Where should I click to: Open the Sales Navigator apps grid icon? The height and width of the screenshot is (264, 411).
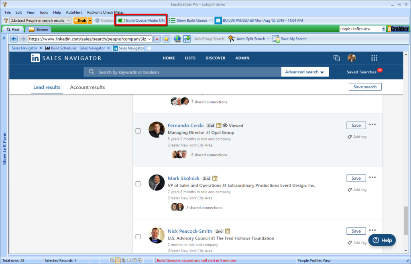tap(374, 58)
